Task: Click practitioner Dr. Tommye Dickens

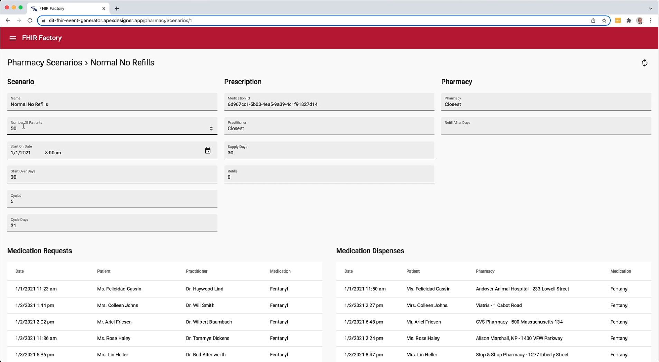Action: coord(208,338)
